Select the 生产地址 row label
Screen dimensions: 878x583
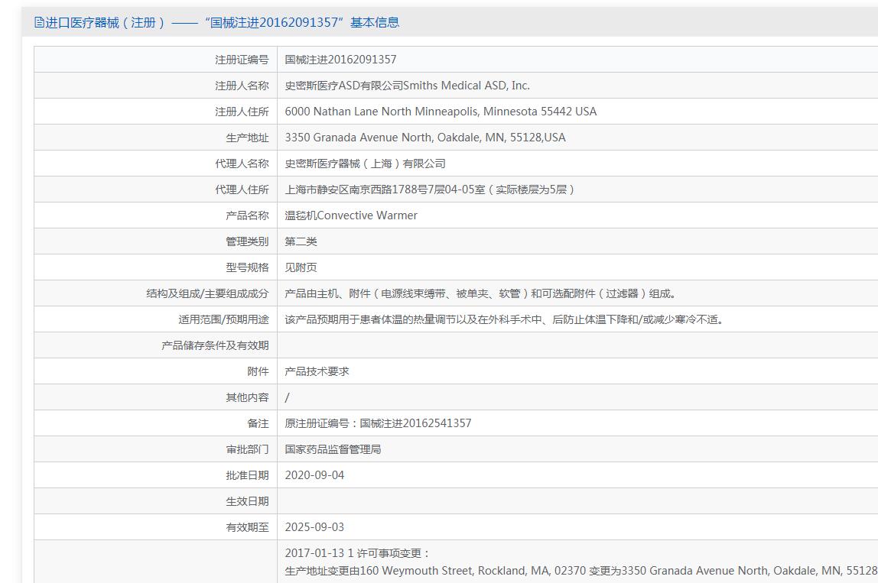pos(248,138)
